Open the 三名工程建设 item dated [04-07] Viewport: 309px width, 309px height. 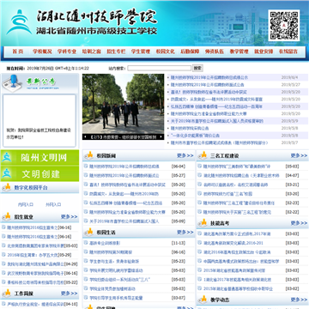(241, 175)
